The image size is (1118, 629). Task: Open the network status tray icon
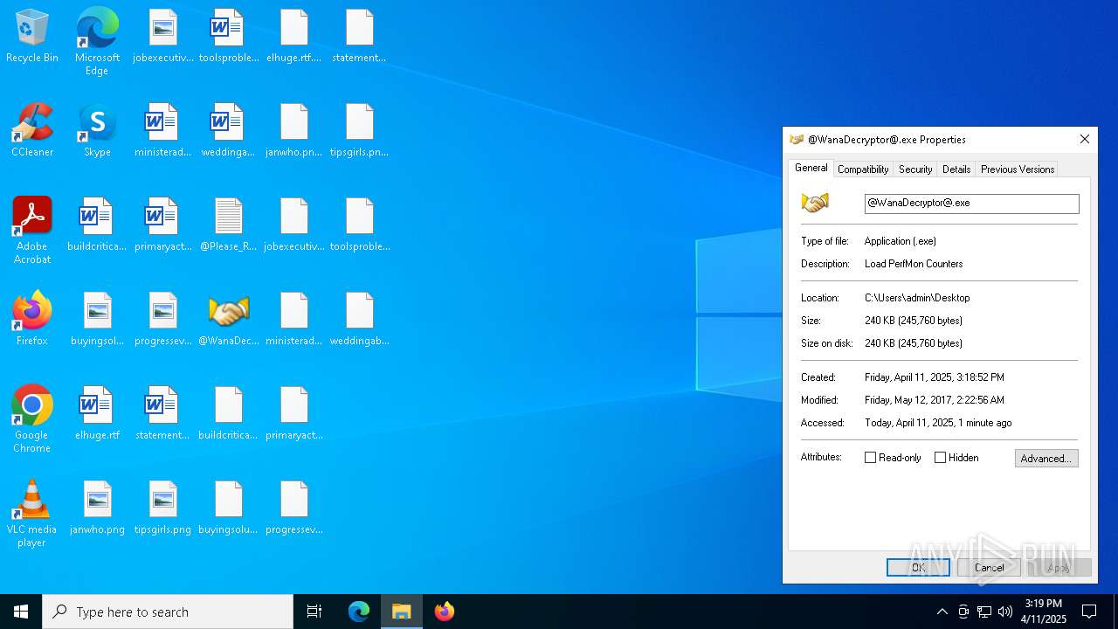coord(984,612)
